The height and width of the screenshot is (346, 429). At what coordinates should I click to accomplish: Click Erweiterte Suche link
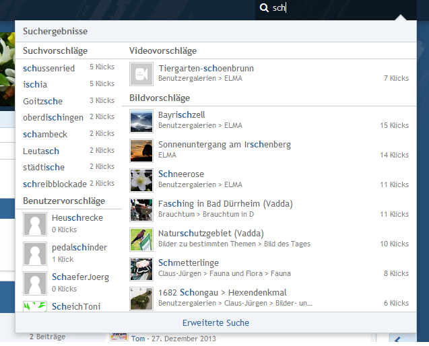click(x=216, y=322)
